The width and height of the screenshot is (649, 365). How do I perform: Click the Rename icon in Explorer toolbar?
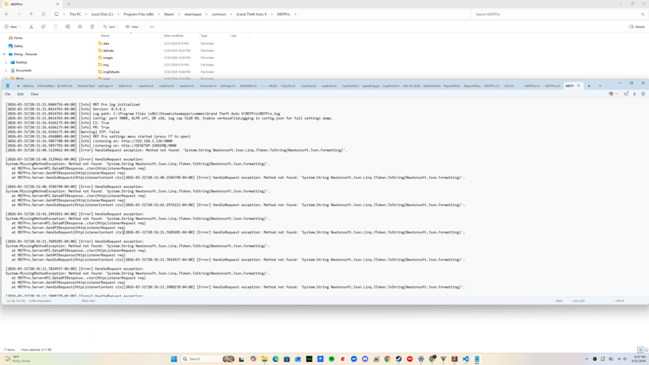67,27
